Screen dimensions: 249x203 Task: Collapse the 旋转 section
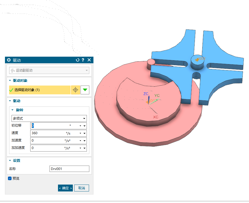[x=12, y=110]
